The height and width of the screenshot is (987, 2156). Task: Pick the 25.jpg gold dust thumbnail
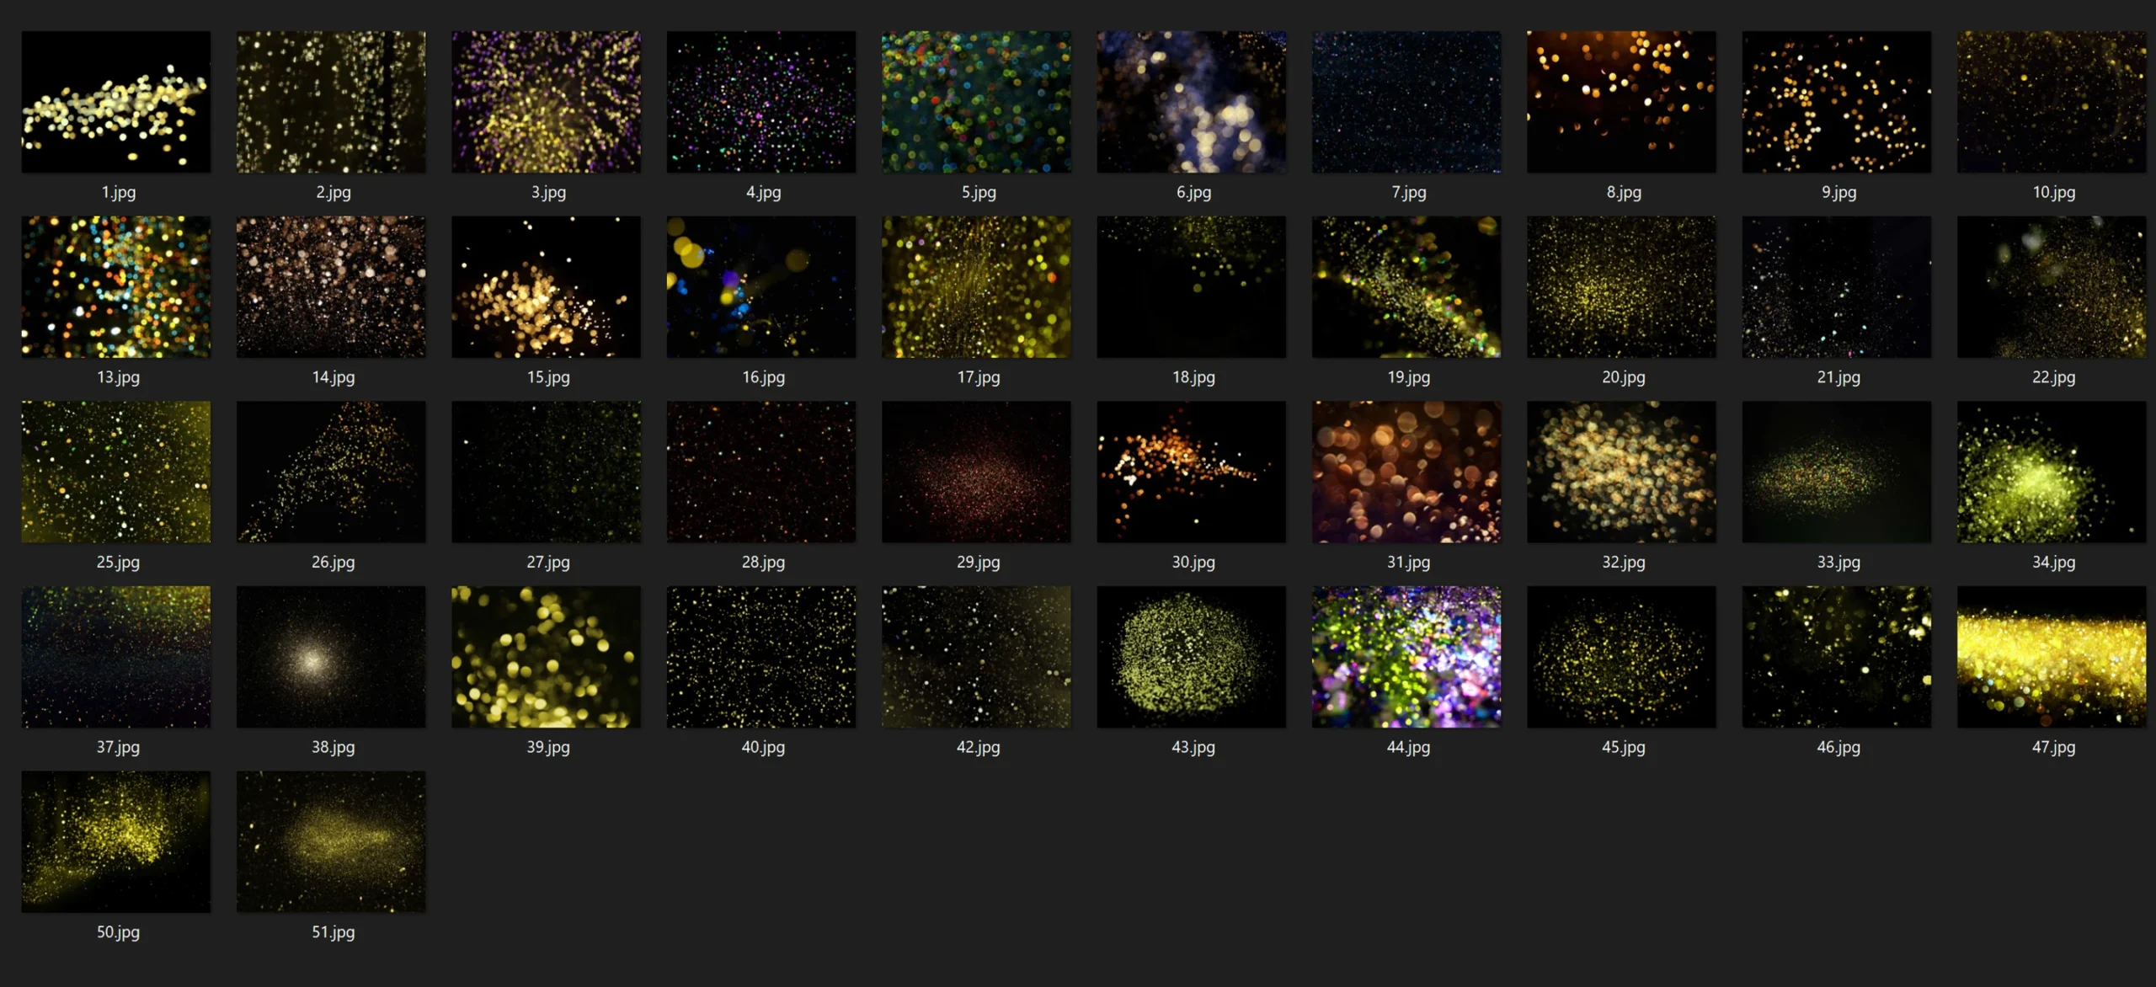tap(116, 472)
